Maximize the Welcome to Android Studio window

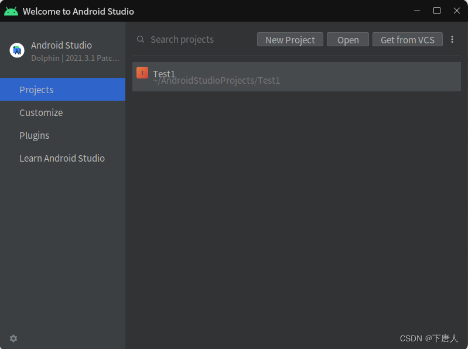coord(437,11)
